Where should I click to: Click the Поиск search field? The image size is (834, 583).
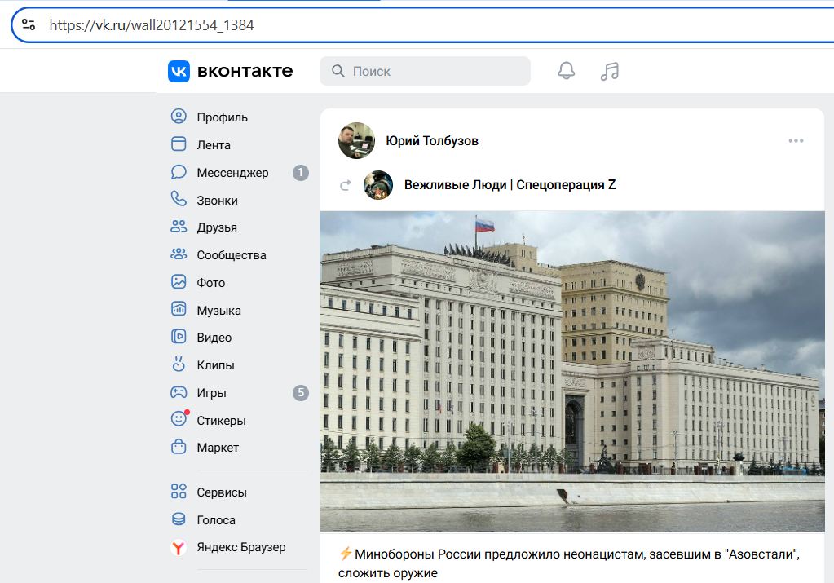425,71
